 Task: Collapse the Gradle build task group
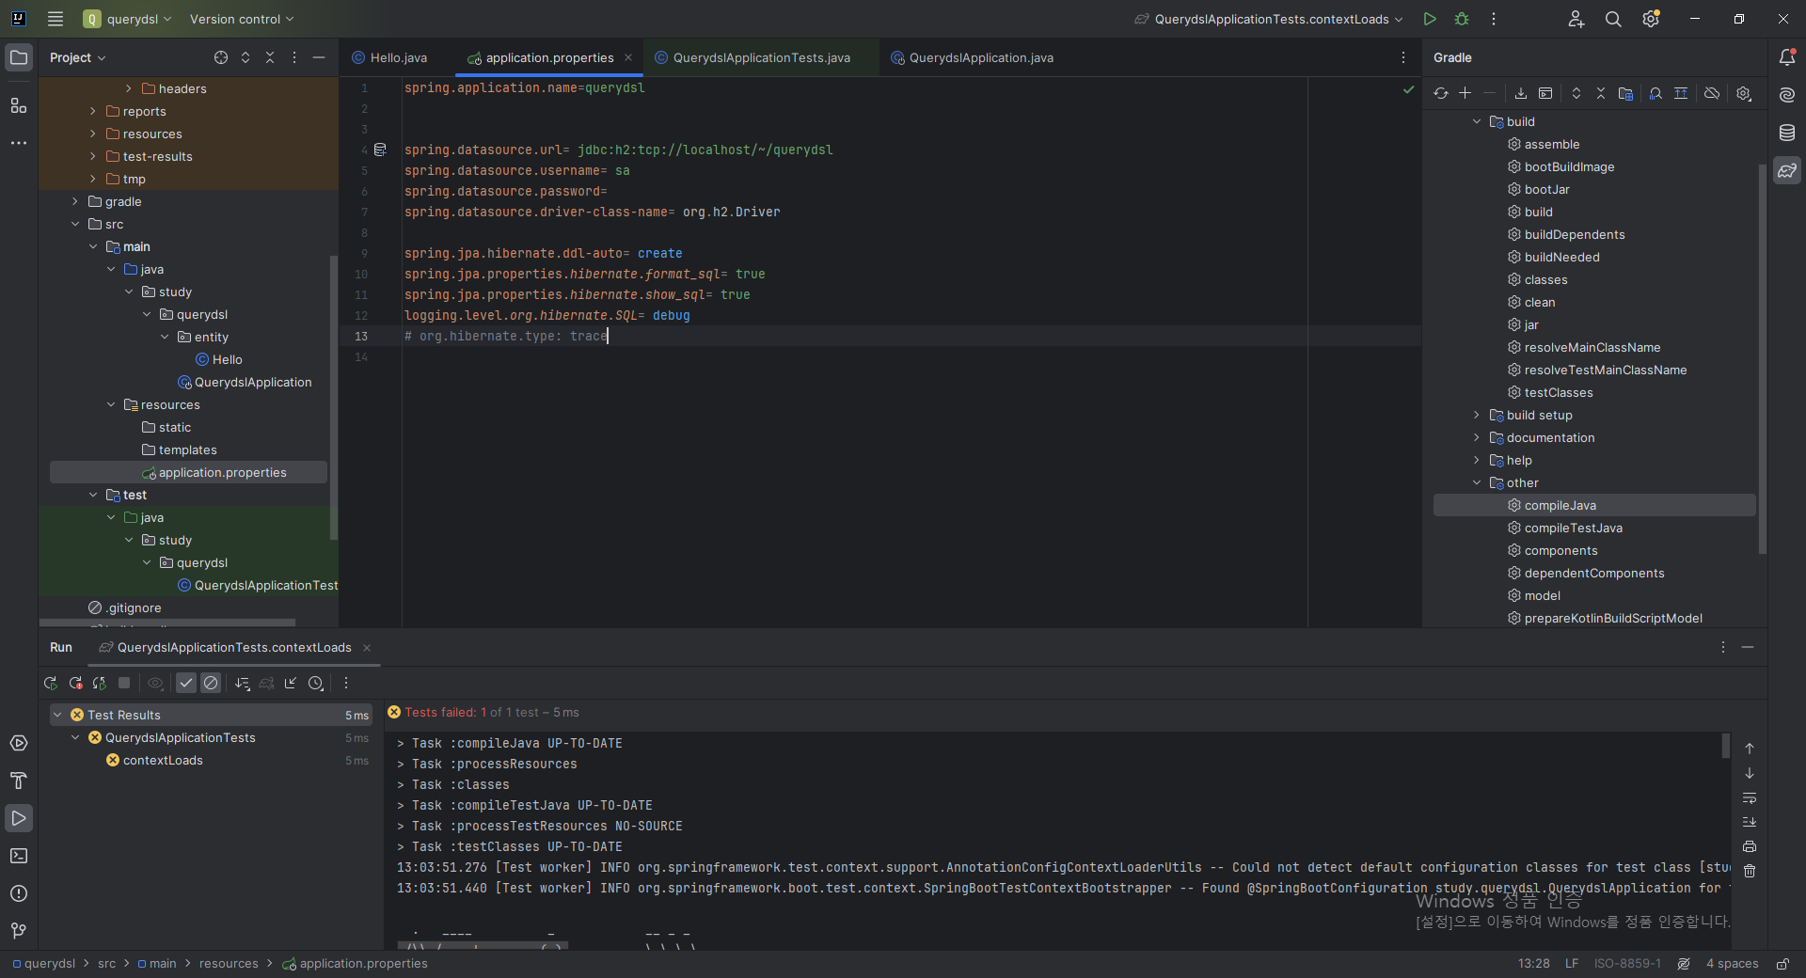[x=1477, y=121]
